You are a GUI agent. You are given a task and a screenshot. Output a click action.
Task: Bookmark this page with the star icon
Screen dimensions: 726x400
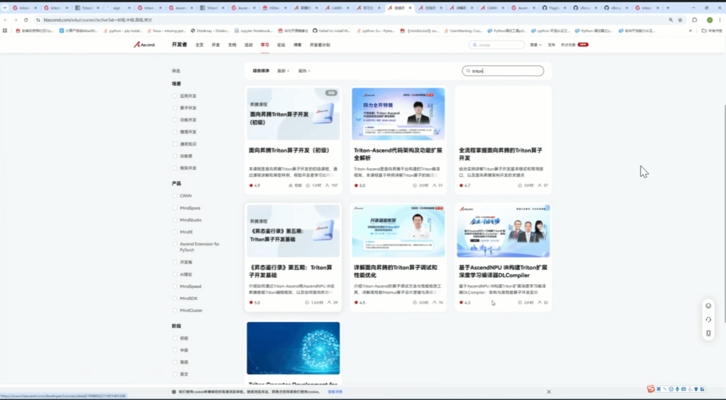pyautogui.click(x=681, y=20)
